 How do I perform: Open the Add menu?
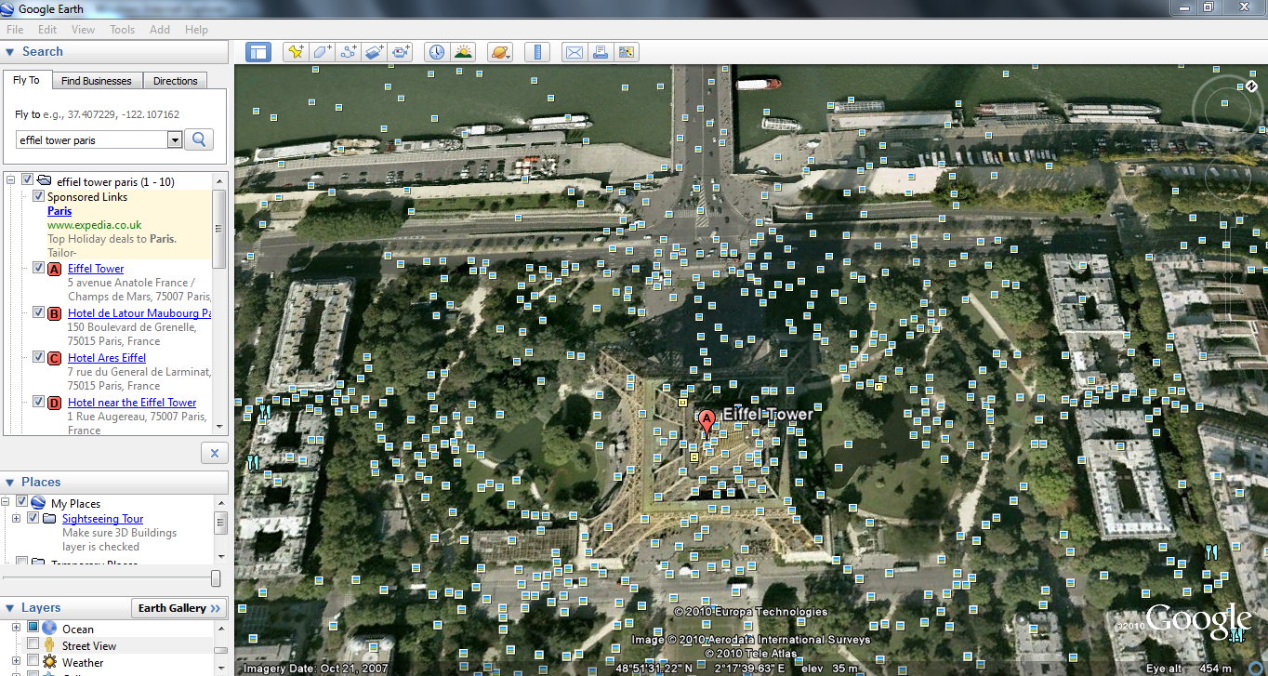pyautogui.click(x=160, y=30)
